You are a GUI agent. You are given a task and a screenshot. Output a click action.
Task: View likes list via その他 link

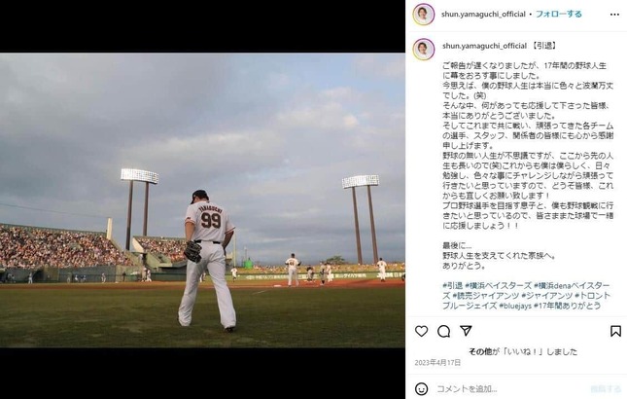pos(480,351)
